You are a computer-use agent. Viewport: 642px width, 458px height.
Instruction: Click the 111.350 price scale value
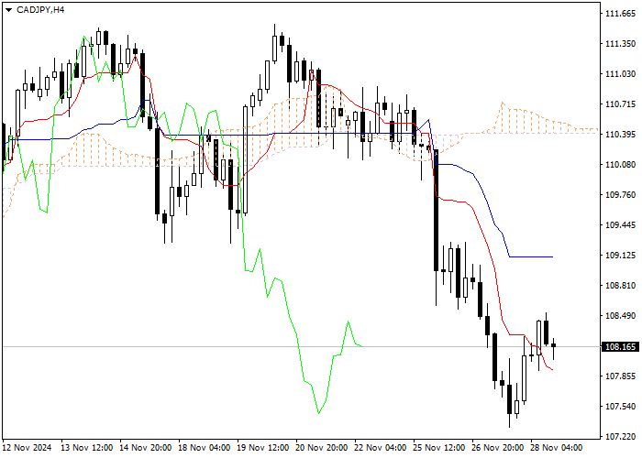pos(620,43)
